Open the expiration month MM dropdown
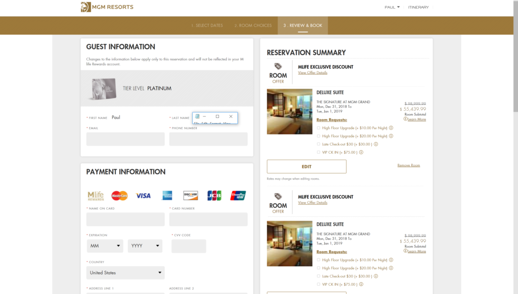 coord(105,246)
